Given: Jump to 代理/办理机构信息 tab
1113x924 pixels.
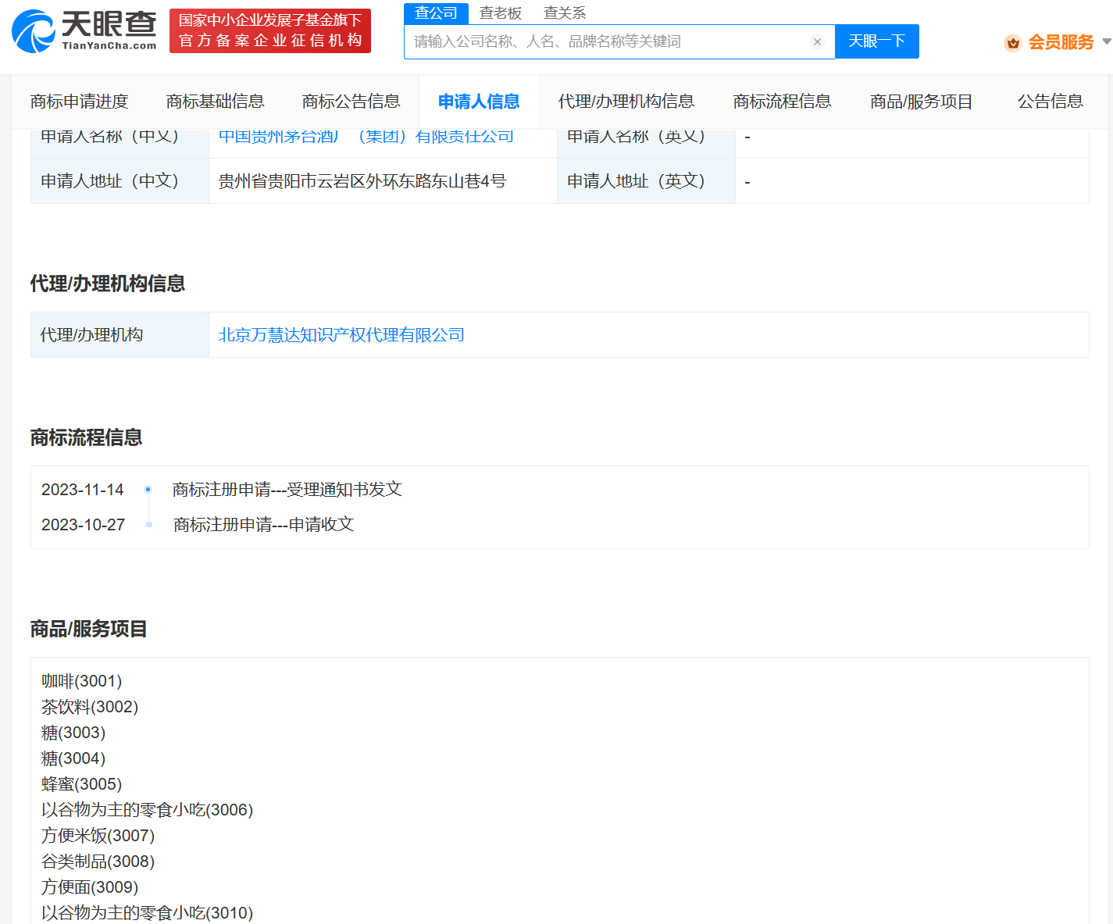Looking at the screenshot, I should [626, 102].
